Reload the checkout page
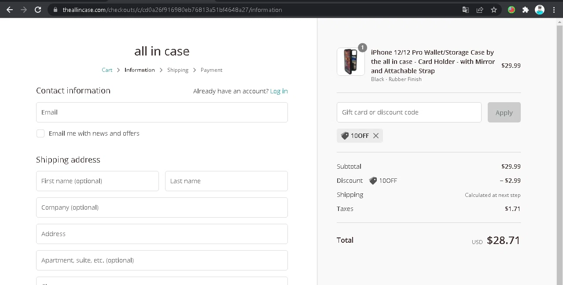 tap(38, 10)
